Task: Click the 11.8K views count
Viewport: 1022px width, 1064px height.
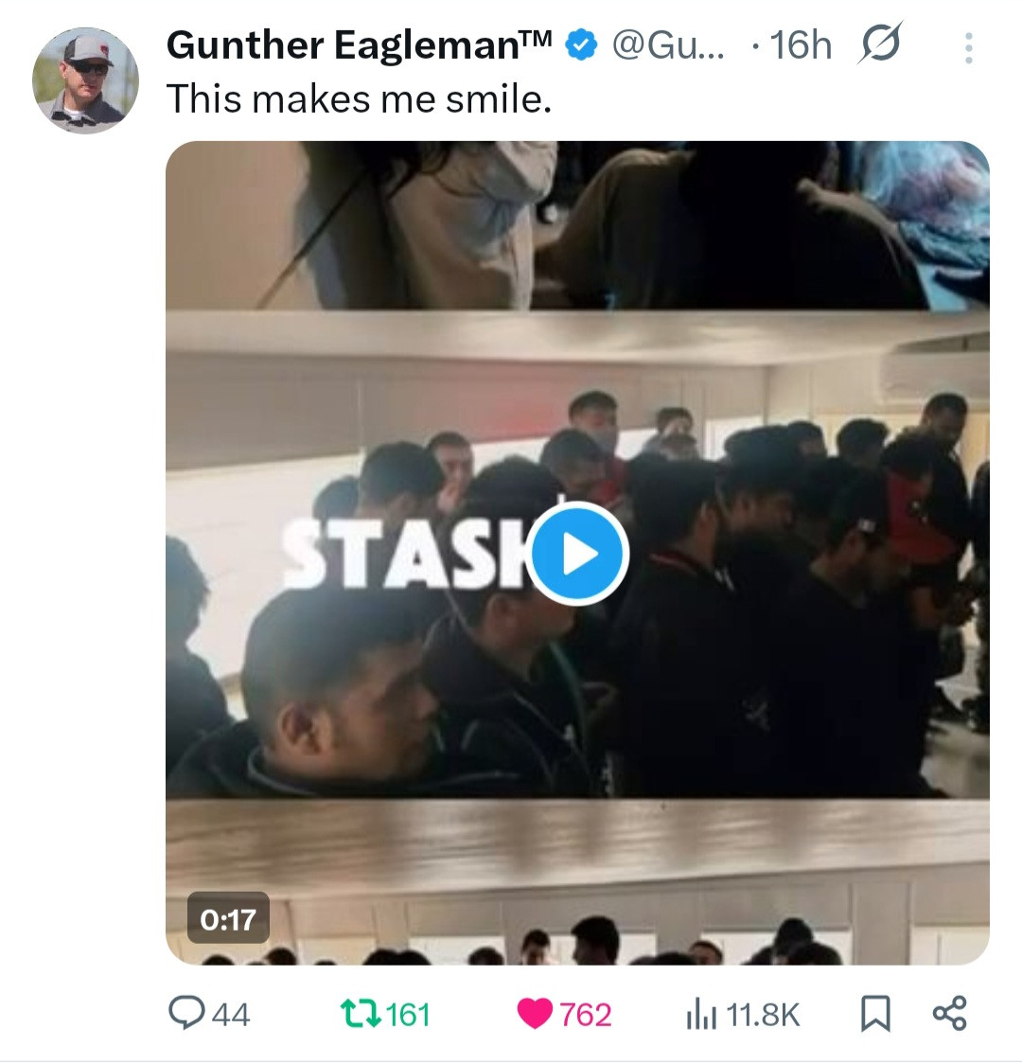Action: click(x=763, y=1015)
